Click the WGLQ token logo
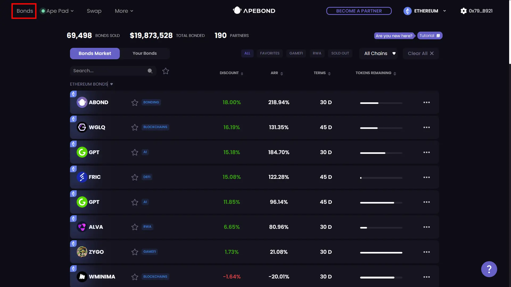This screenshot has height=287, width=511. pos(82,127)
